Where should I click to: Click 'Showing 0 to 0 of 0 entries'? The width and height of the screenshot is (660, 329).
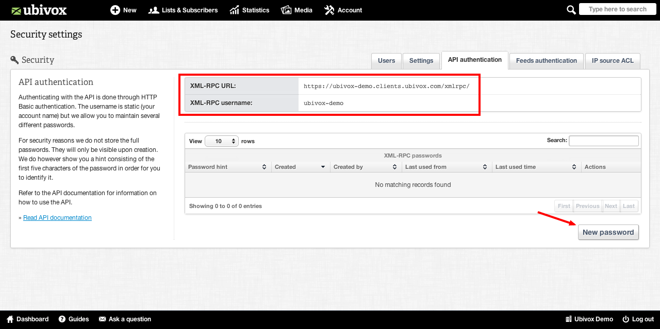click(225, 206)
